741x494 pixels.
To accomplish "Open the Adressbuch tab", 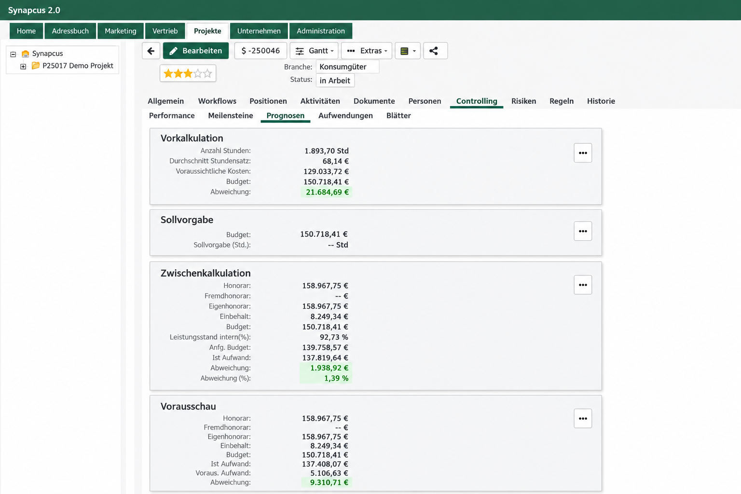I will tap(70, 31).
